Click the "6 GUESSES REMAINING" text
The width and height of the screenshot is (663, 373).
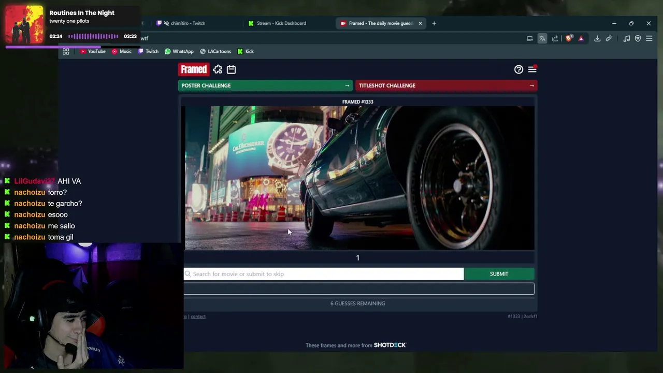pyautogui.click(x=357, y=303)
